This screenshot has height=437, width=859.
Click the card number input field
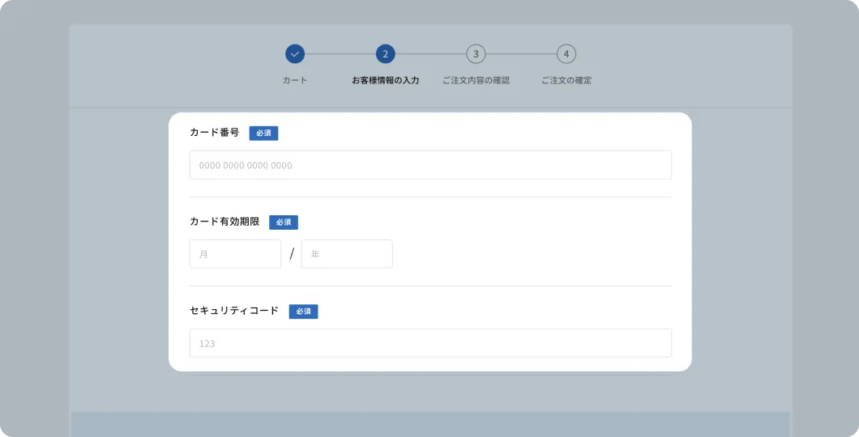[x=430, y=164]
